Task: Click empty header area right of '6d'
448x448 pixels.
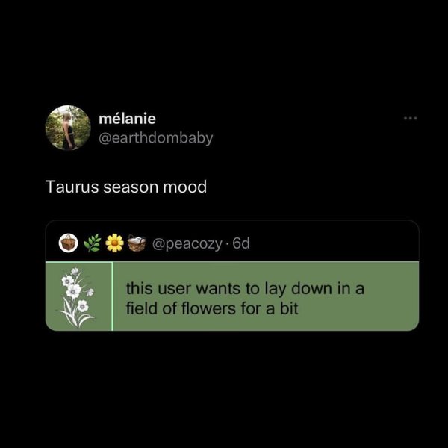Action: pos(335,243)
